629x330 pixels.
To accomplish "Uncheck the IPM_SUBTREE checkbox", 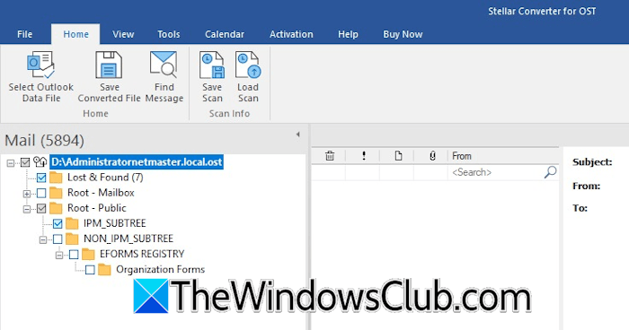I will [58, 223].
